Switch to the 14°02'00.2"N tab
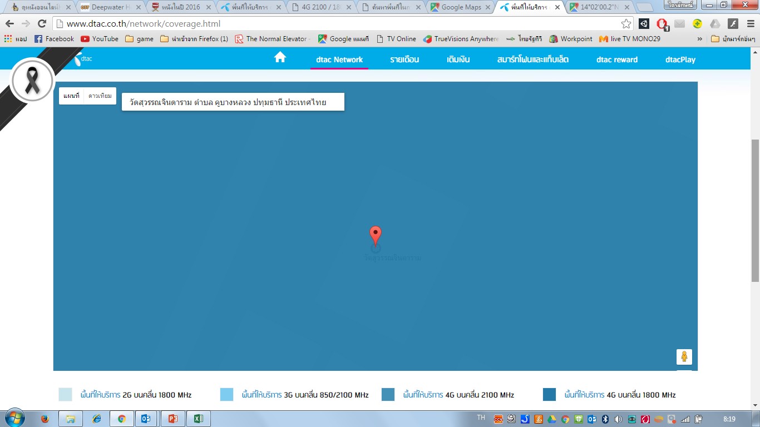Screen dimensions: 760x427 [600, 7]
